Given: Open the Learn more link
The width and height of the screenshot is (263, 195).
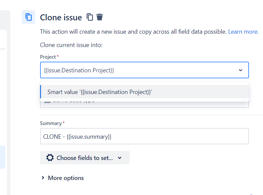Looking at the screenshot, I should point(243,32).
